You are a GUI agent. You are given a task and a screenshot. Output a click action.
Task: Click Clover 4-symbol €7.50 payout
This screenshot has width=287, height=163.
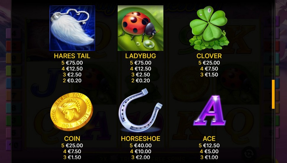[209, 69]
